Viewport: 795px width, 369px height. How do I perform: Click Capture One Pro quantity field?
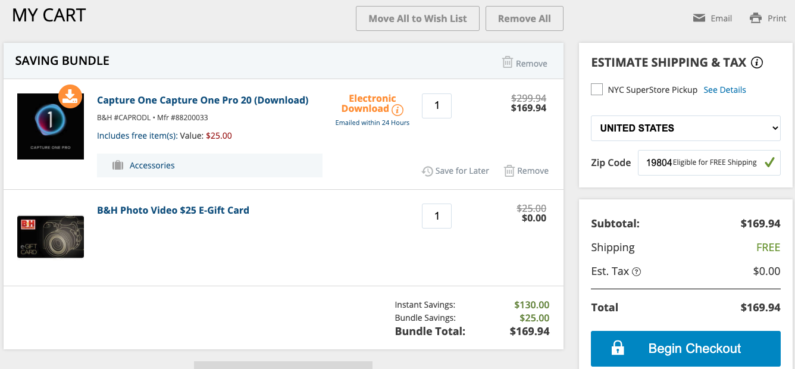click(x=437, y=106)
